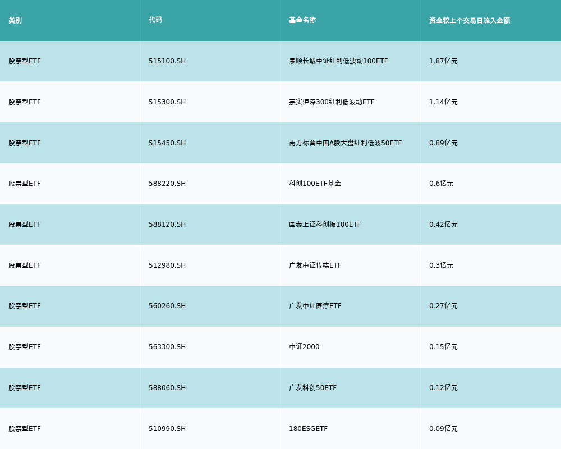
Task: Select fund name 科创100ETF基金
Action: (315, 184)
